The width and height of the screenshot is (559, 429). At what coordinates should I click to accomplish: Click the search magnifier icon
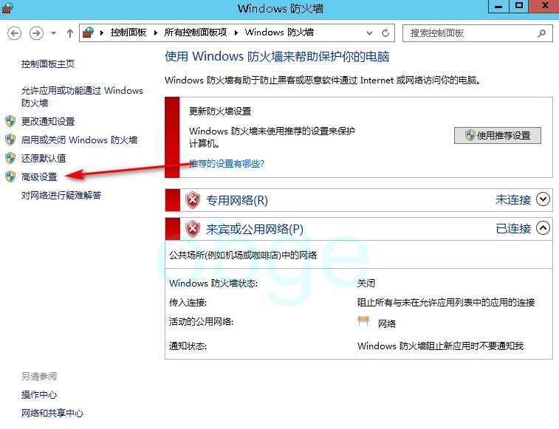tap(541, 33)
